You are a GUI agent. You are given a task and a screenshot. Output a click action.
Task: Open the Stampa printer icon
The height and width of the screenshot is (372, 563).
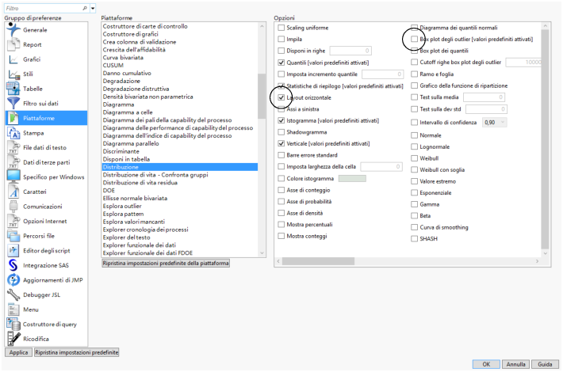[13, 133]
